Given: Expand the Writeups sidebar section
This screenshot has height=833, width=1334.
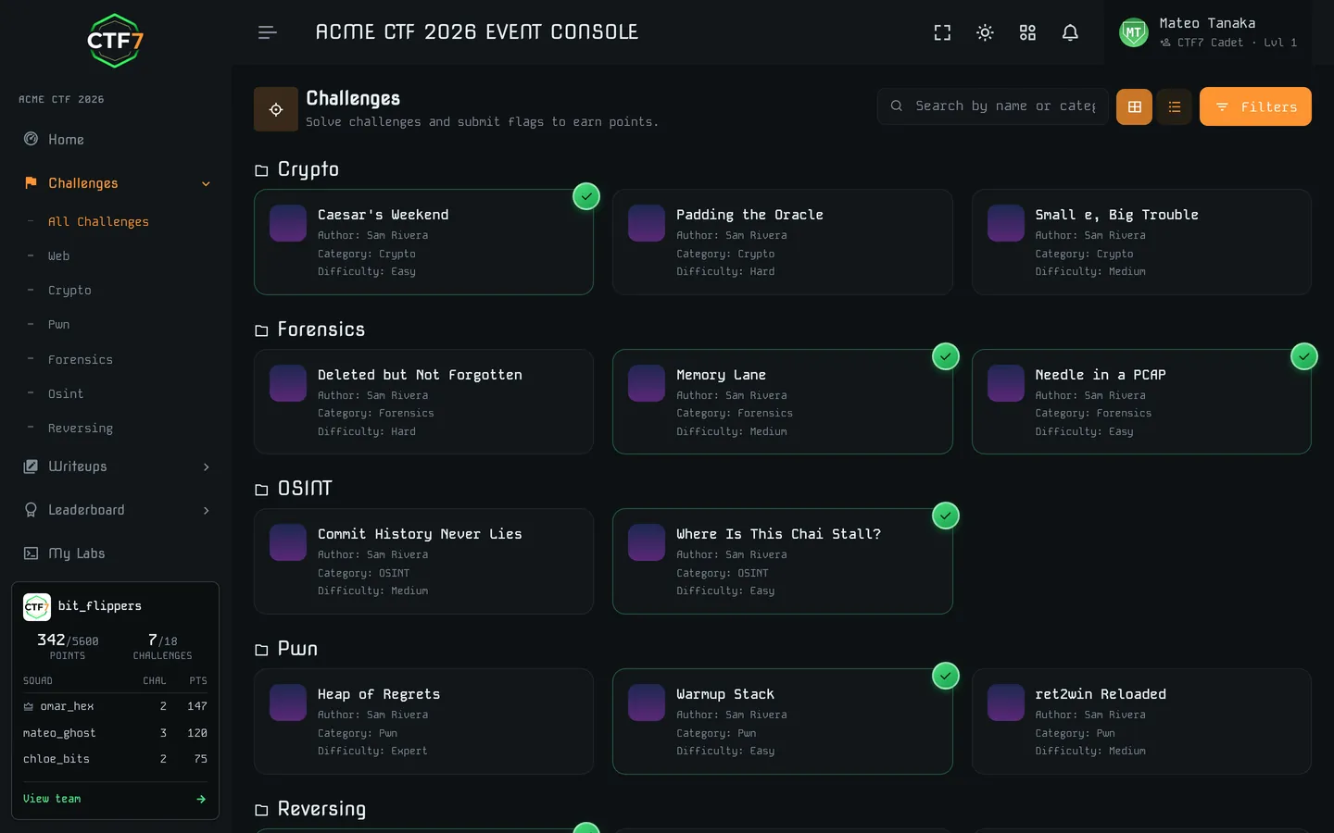Looking at the screenshot, I should pos(116,466).
